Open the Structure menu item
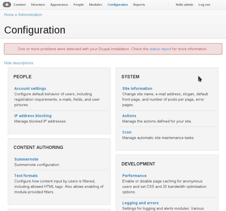Image resolution: width=226 pixels, height=211 pixels. coord(38,5)
